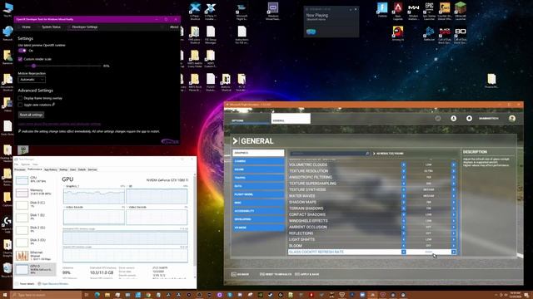533x299 pixels.
Task: Select Ethernet in Task Manager sidebar
Action: point(35,256)
